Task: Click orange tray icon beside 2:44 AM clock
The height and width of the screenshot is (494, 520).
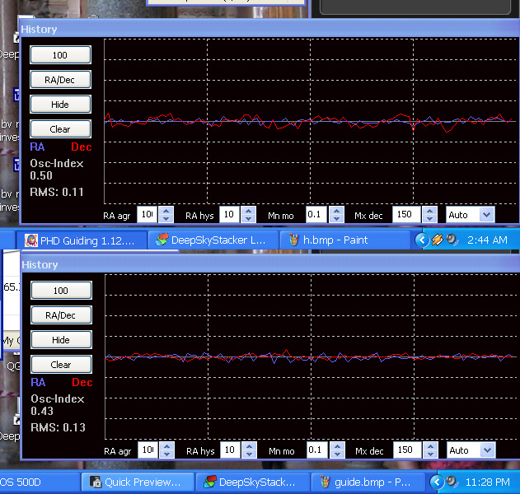Action: (437, 240)
